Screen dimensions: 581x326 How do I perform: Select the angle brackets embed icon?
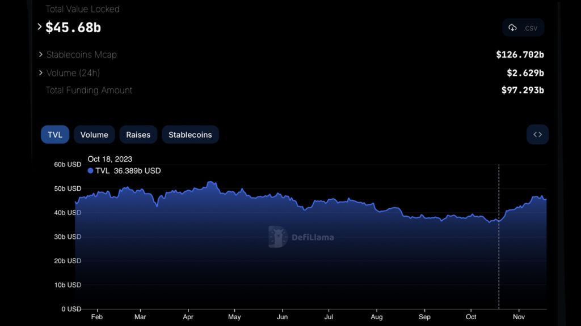(x=537, y=134)
